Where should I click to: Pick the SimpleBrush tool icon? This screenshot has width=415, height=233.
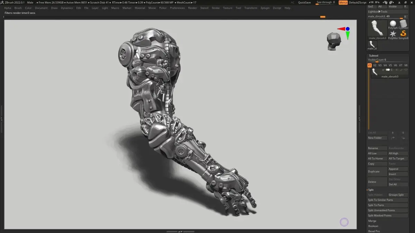tap(403, 35)
